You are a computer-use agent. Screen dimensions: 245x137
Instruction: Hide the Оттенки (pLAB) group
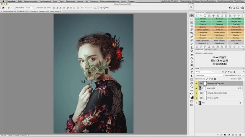pos(196,98)
